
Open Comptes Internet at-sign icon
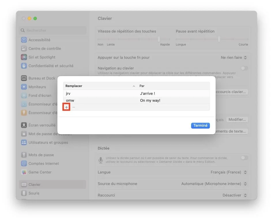(x=24, y=163)
